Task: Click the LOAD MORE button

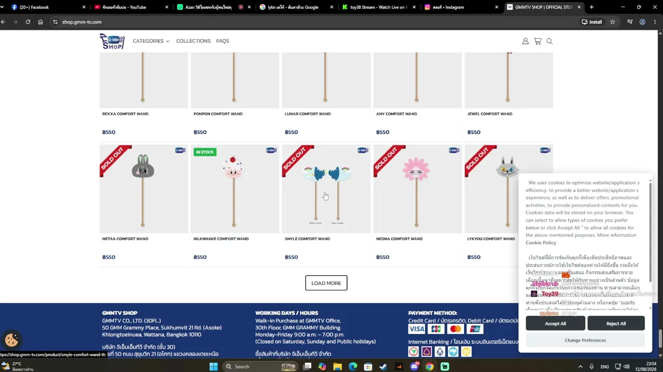Action: [326, 283]
